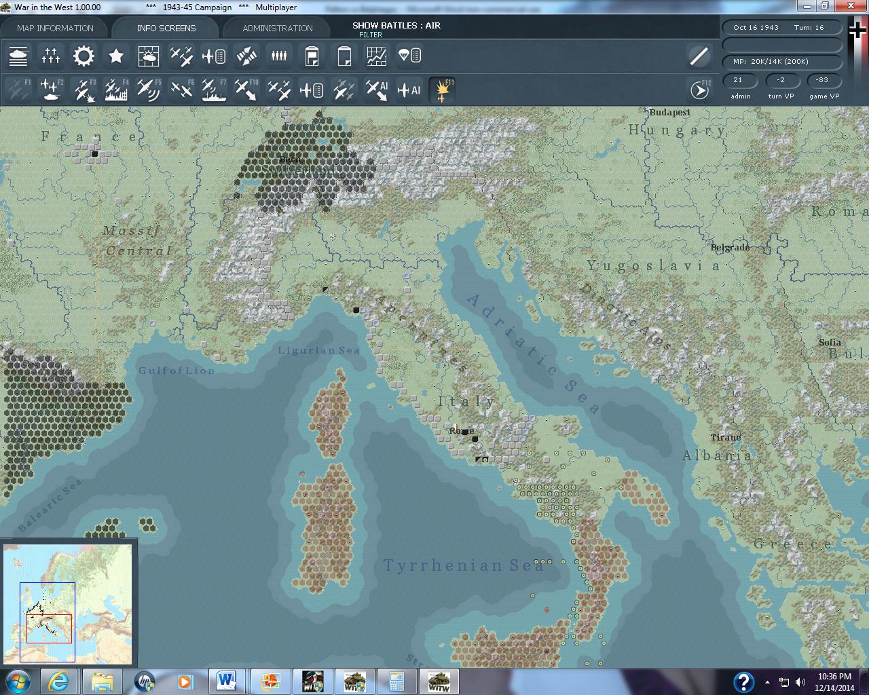
Task: Click the red viewport rectangle on the minimap
Action: click(49, 628)
